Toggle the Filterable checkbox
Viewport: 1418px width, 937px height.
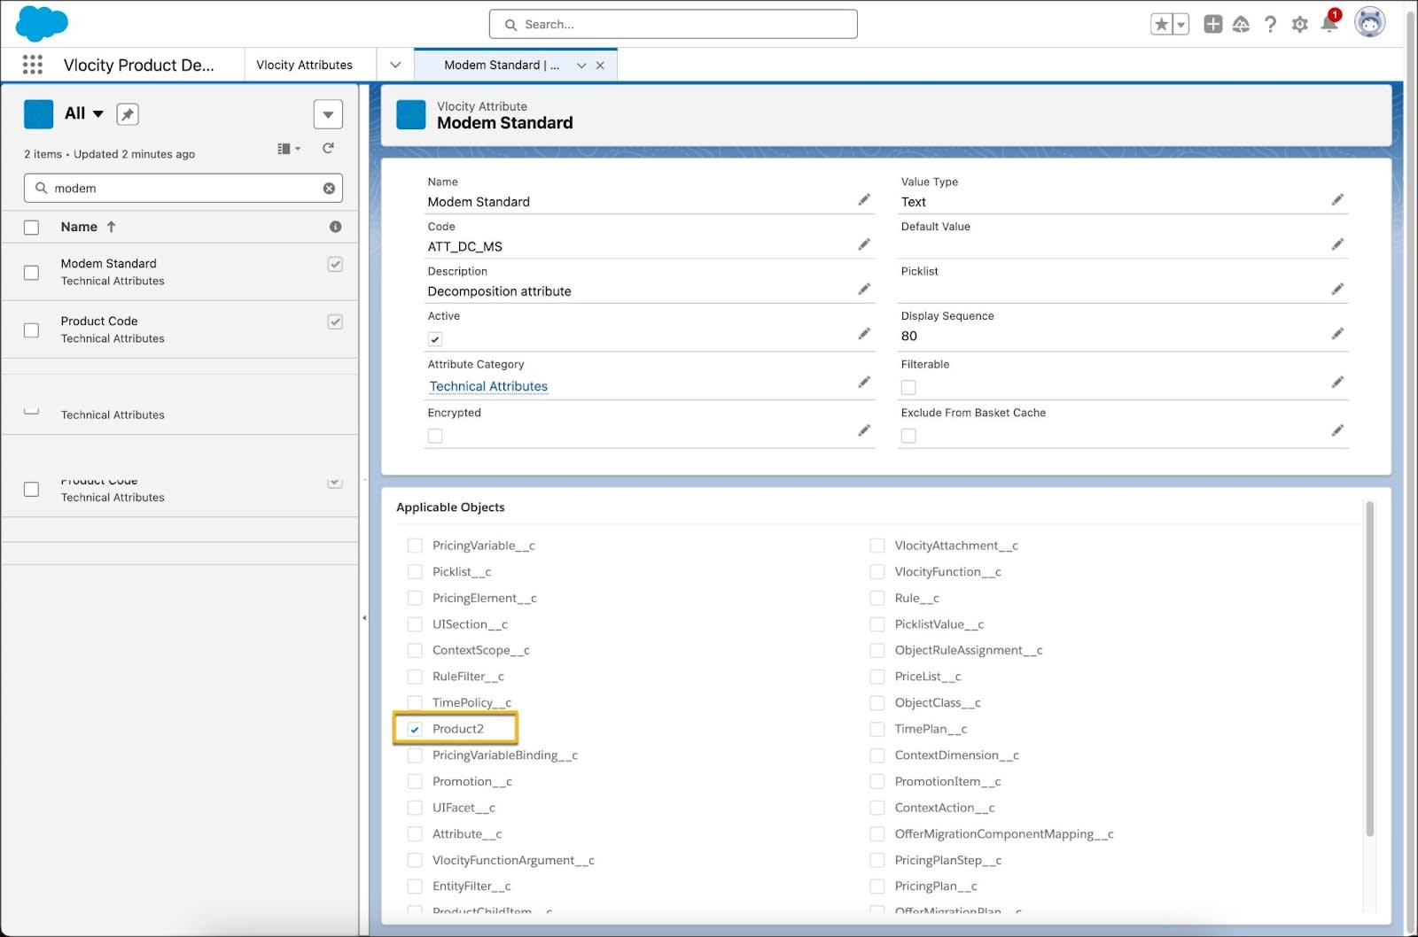pos(908,388)
